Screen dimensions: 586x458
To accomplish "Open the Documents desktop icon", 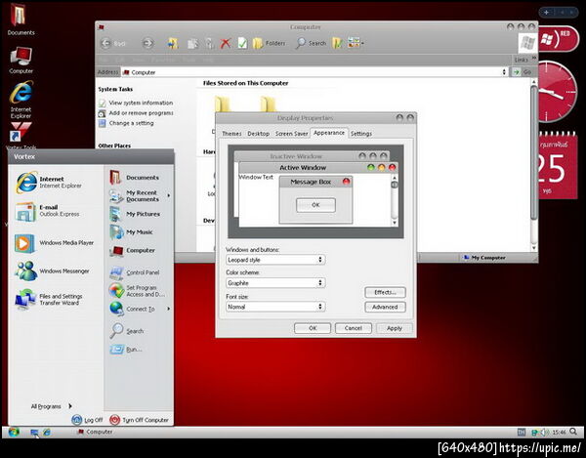I will (21, 20).
